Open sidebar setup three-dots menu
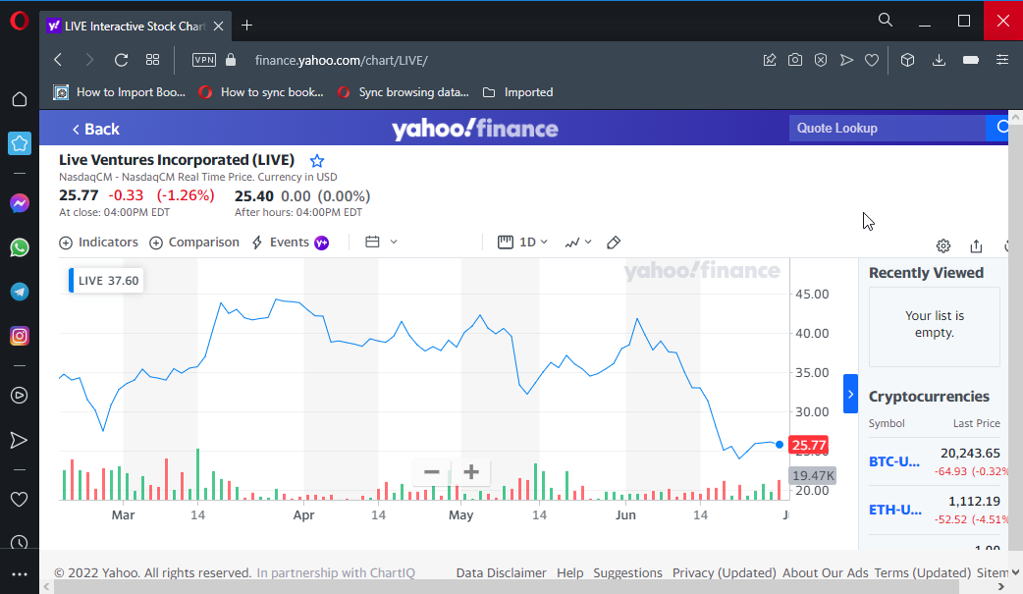This screenshot has width=1023, height=594. click(20, 574)
